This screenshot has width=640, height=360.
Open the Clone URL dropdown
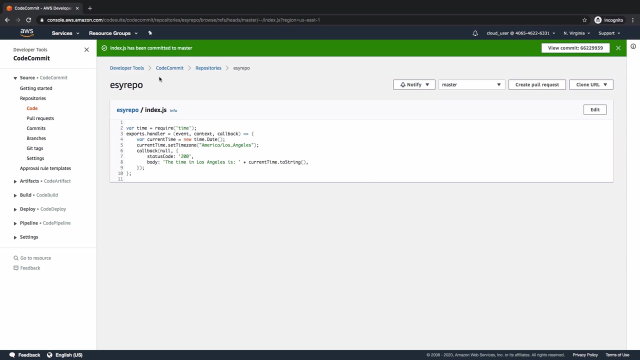point(591,84)
